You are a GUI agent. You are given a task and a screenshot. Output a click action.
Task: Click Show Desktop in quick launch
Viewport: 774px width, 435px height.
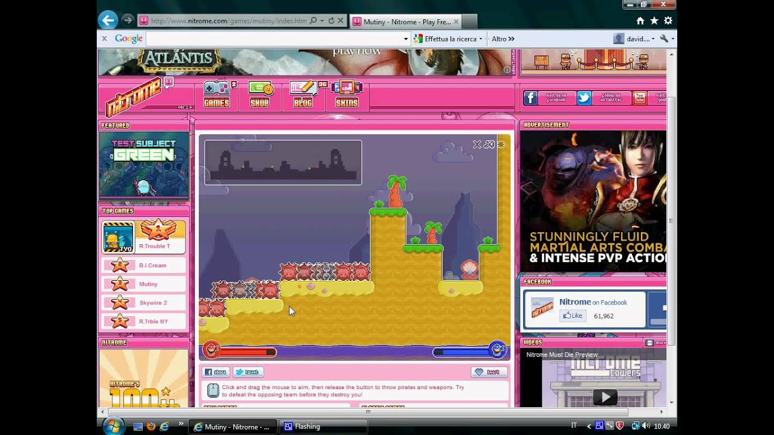click(x=138, y=427)
